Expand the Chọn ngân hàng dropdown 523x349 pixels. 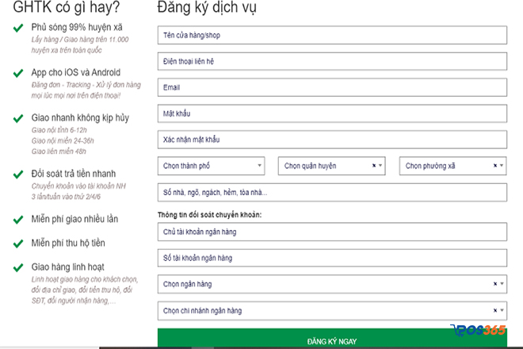point(325,283)
